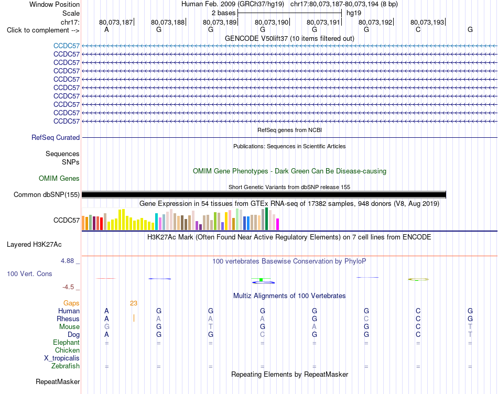Open 'Repeating Elements by RepeatMasker' title

289,375
